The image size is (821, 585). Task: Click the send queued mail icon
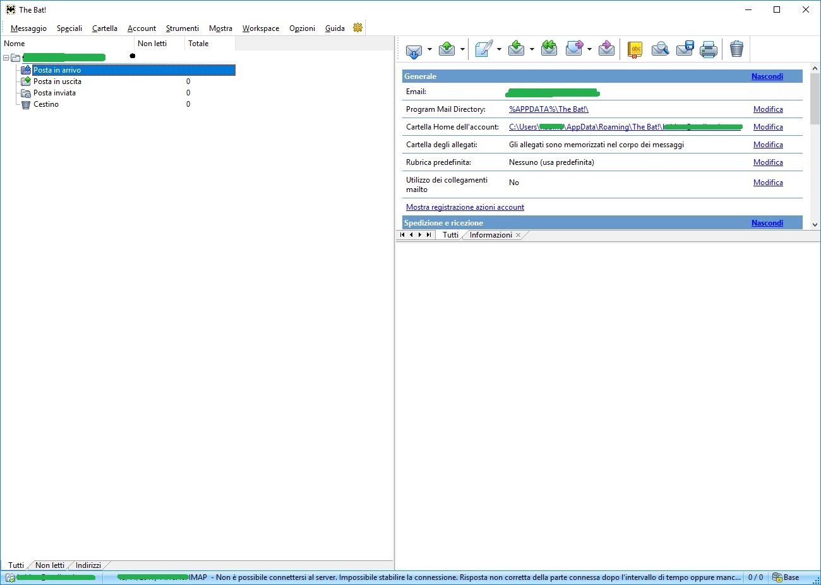pyautogui.click(x=447, y=49)
